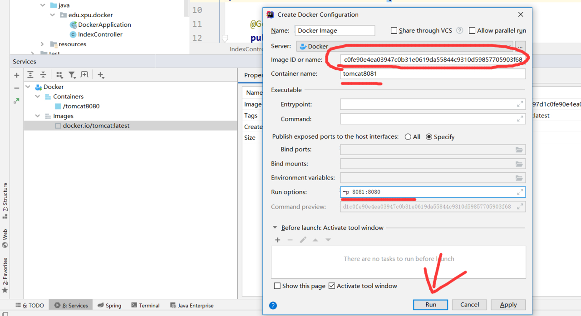This screenshot has height=316, width=581.
Task: Click into the Container name field
Action: pos(433,74)
